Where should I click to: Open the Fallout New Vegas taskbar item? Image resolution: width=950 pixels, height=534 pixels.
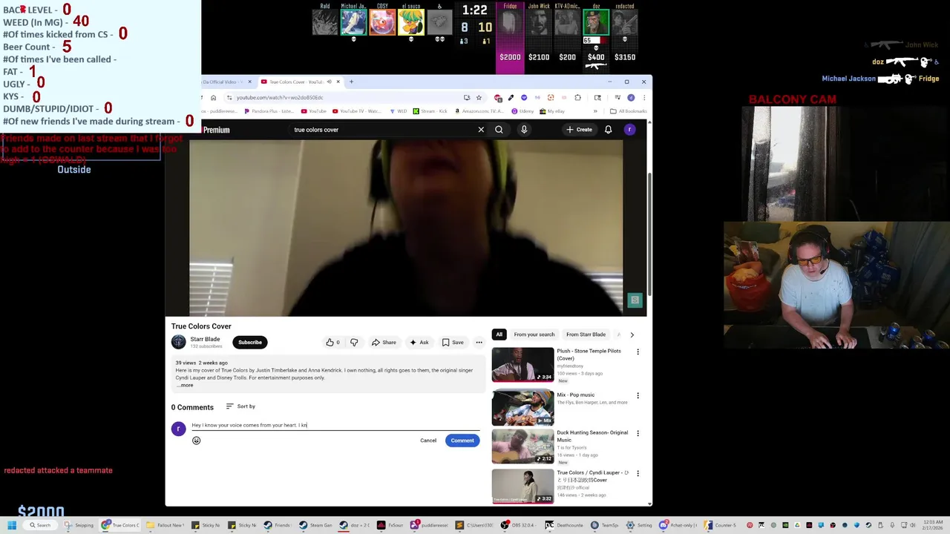[166, 525]
